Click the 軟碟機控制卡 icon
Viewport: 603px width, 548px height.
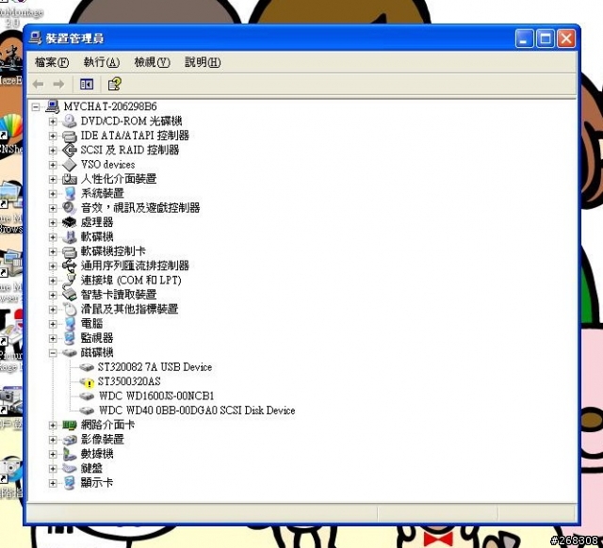click(x=70, y=251)
